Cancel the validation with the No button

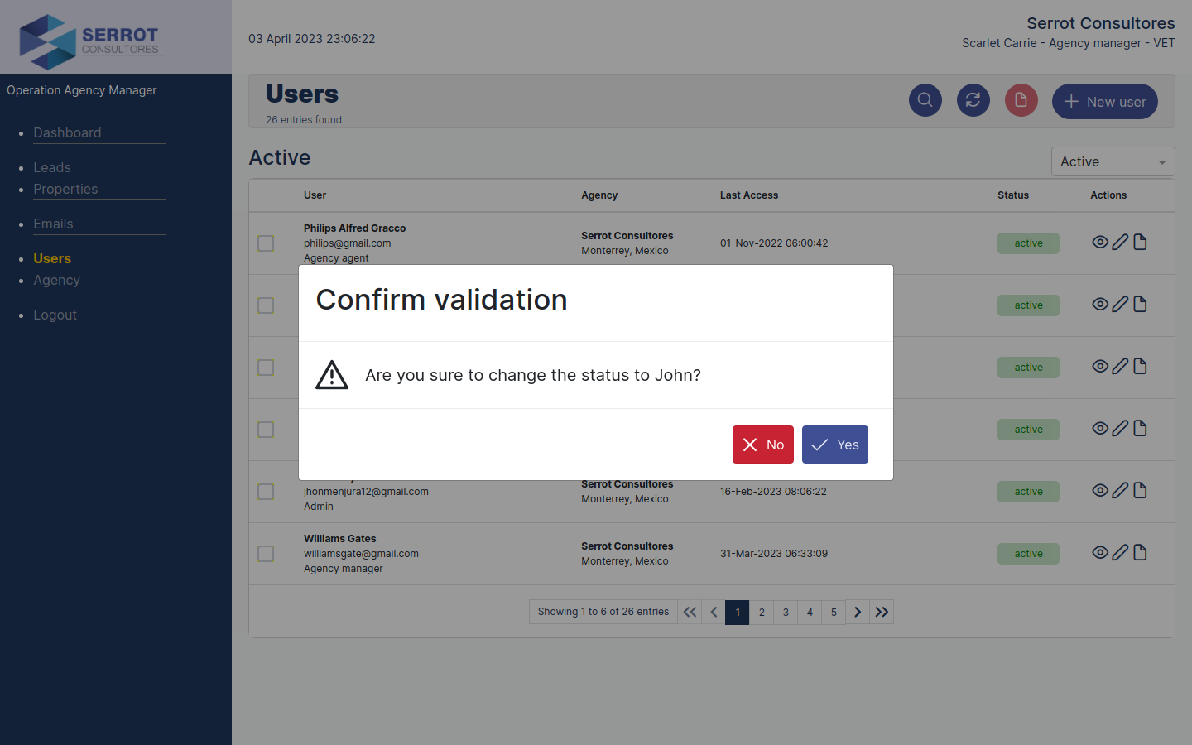[762, 445]
